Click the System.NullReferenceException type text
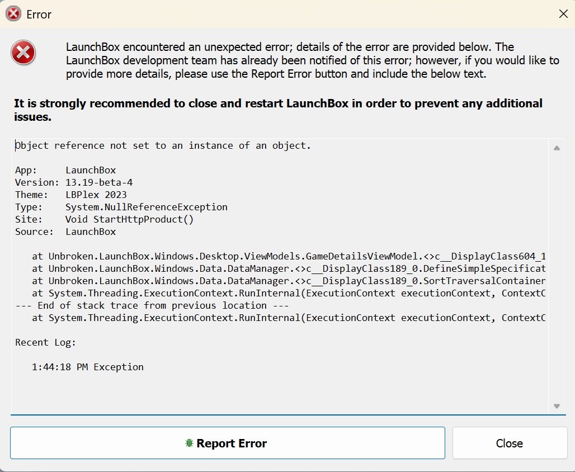The image size is (575, 472). (147, 207)
